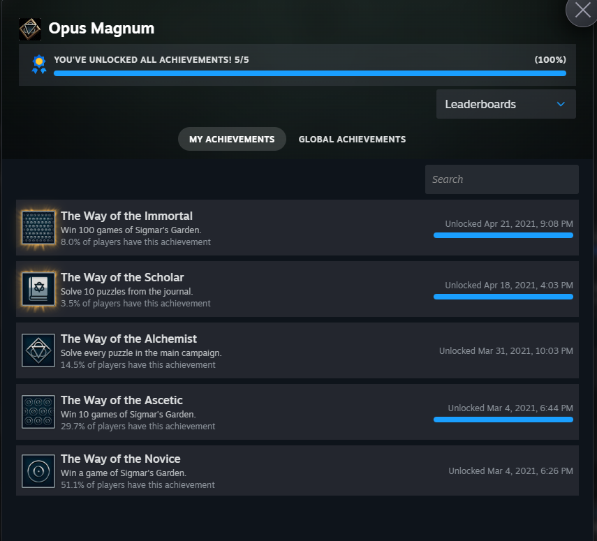Viewport: 597px width, 541px height.
Task: Click '51.1% of players have this achievement'
Action: 138,484
